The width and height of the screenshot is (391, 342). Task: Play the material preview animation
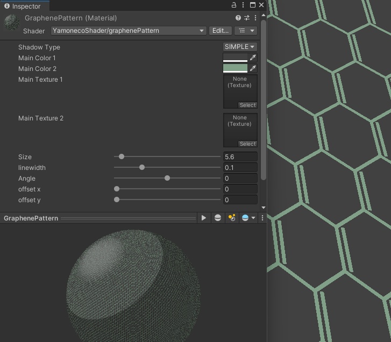coord(203,218)
